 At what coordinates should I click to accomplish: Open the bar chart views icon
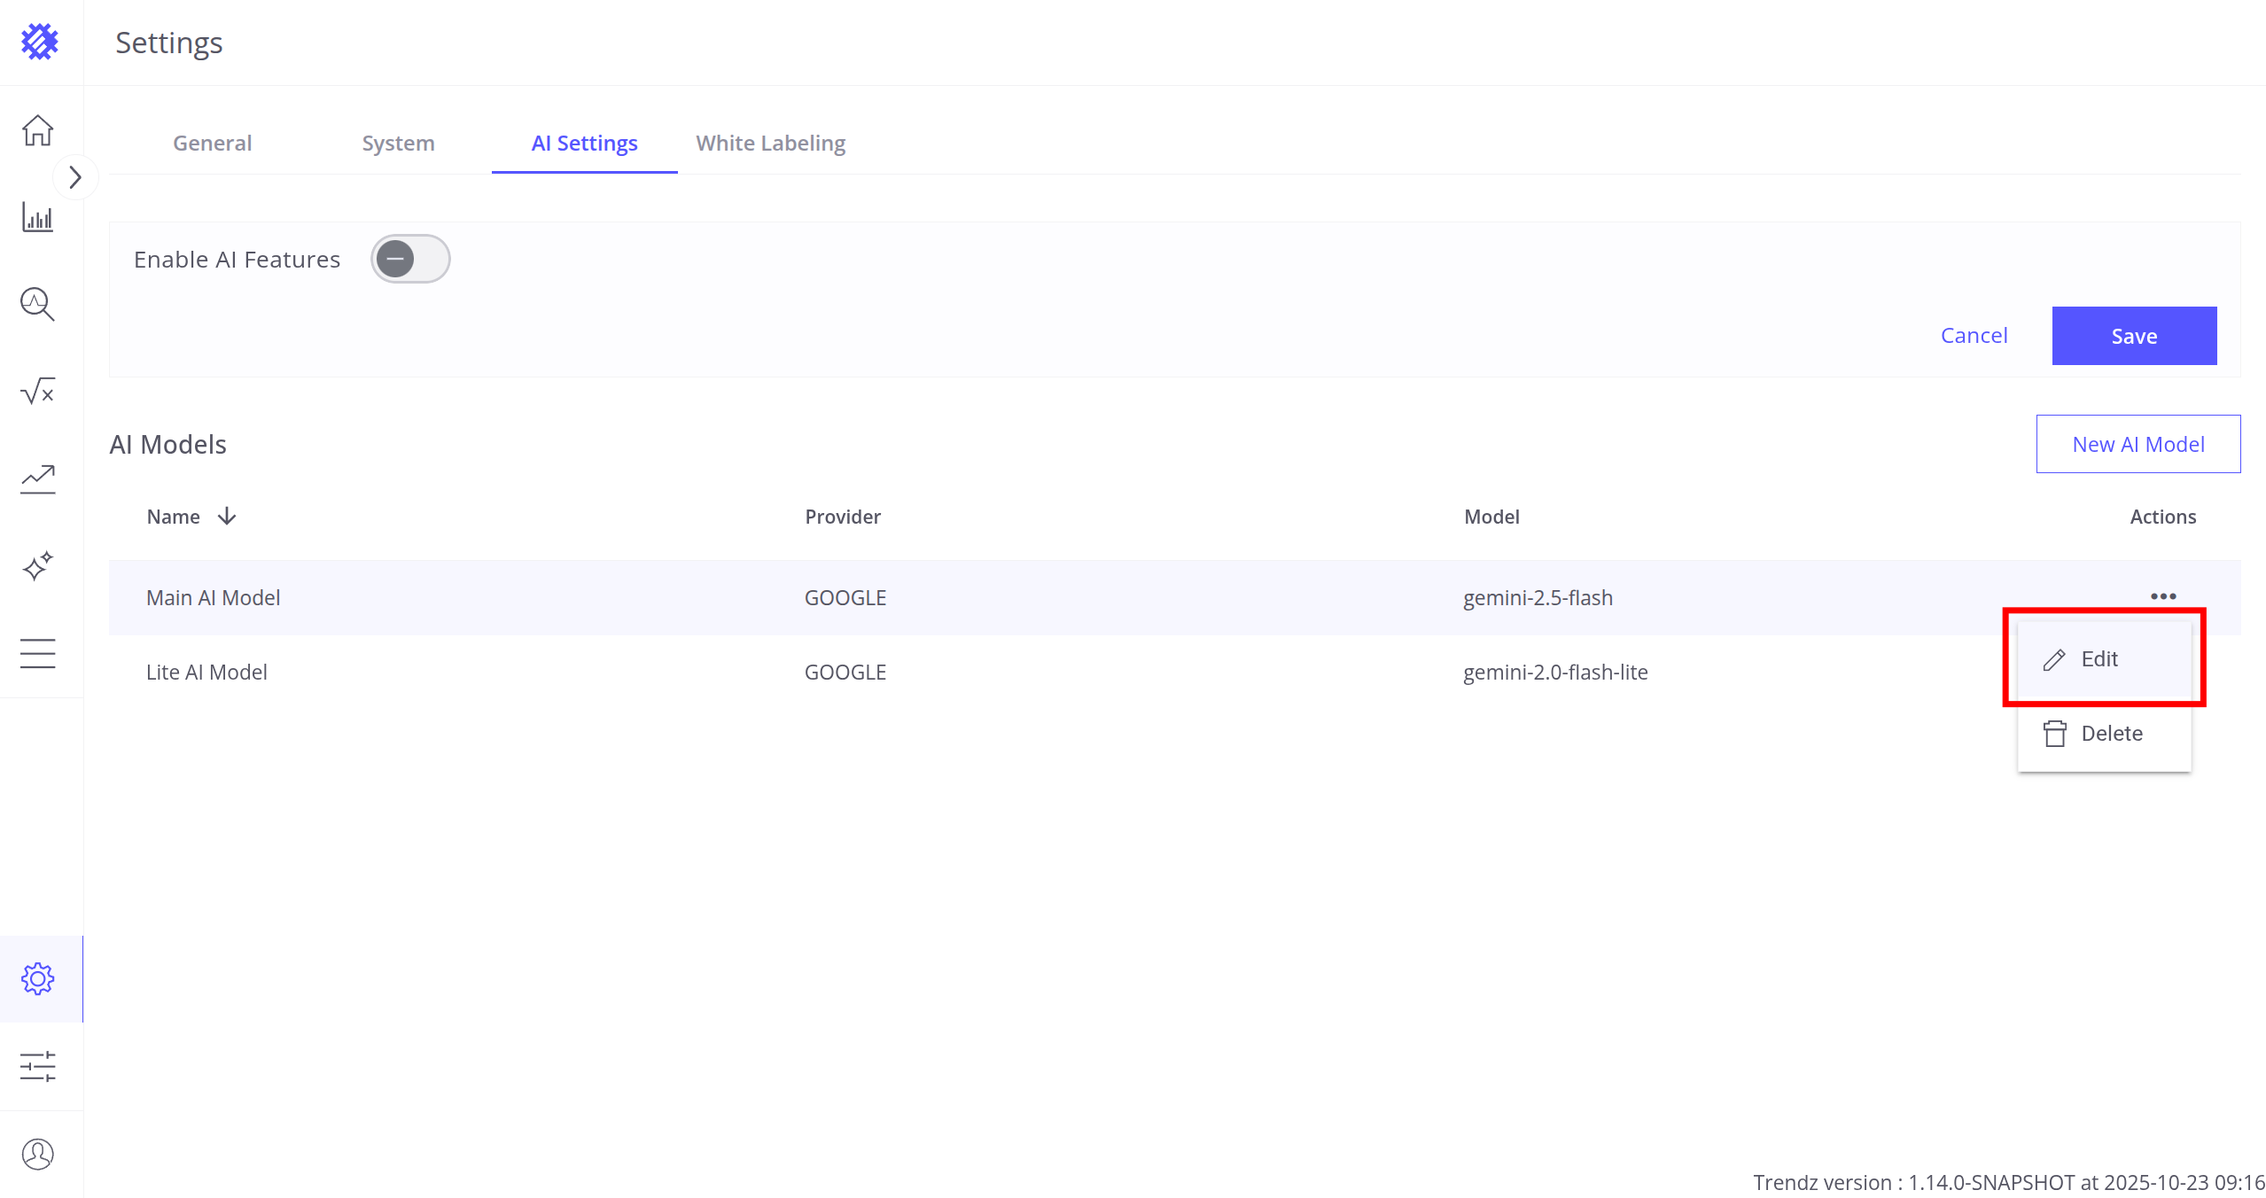tap(38, 217)
